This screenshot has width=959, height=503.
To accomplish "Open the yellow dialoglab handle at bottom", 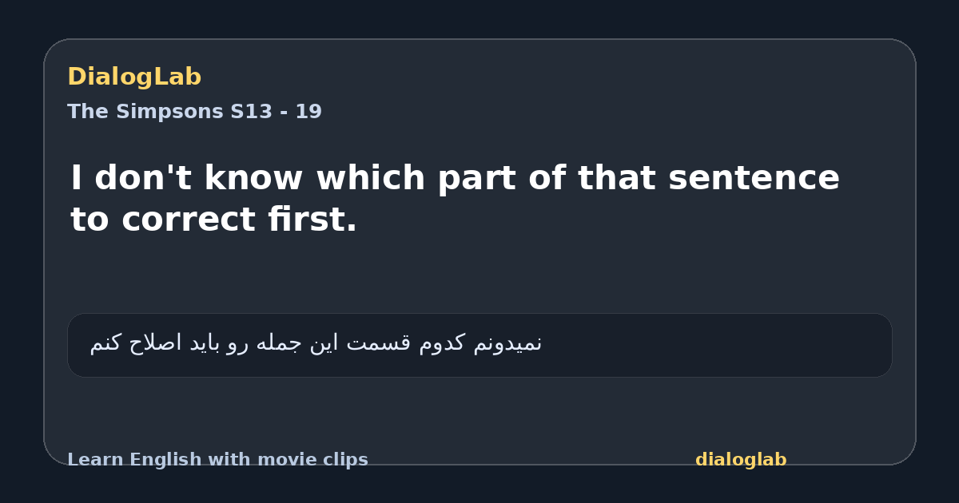I will click(741, 460).
